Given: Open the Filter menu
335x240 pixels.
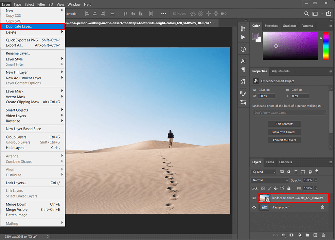Looking at the screenshot, I should (41, 4).
